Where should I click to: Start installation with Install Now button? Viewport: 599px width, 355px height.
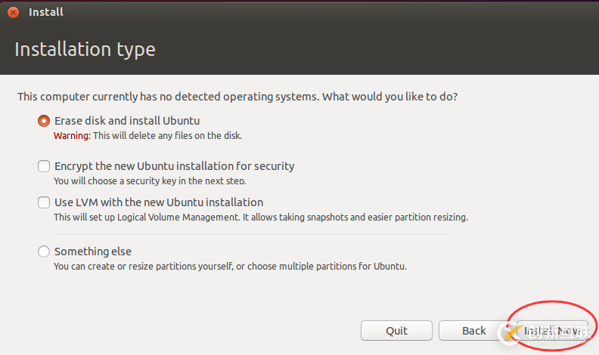[552, 331]
